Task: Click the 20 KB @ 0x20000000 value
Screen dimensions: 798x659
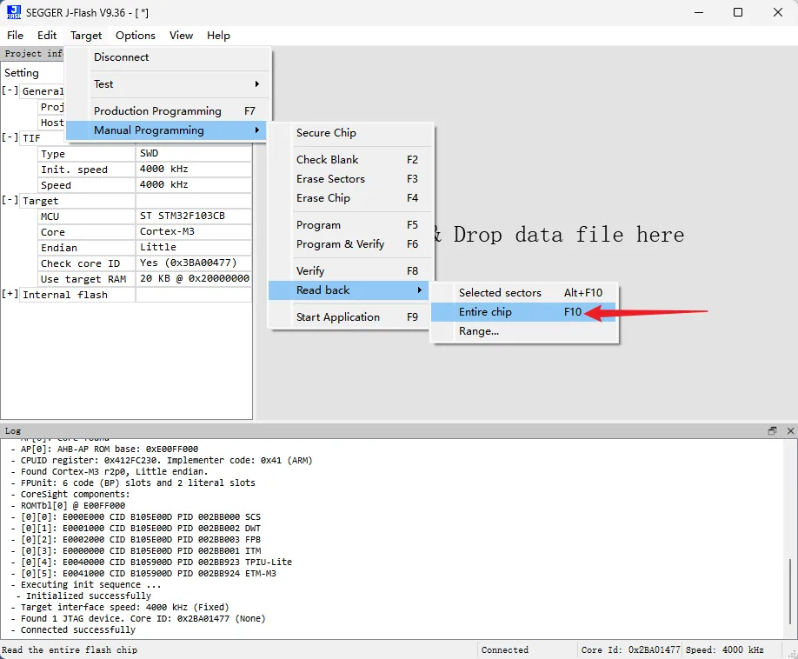Action: [195, 278]
